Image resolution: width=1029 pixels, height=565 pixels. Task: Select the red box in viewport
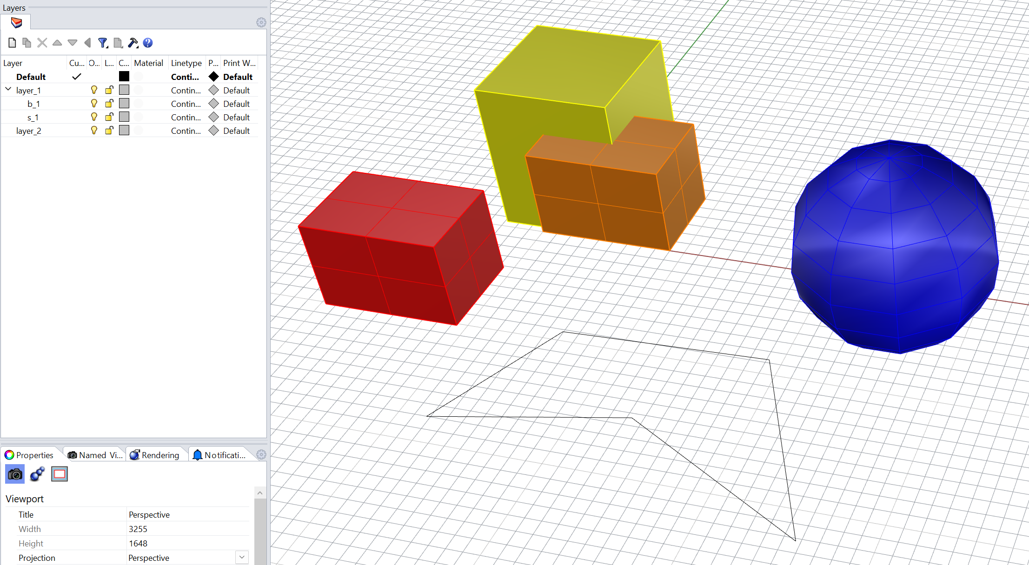(401, 249)
